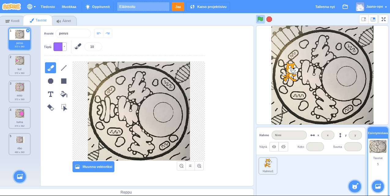Select the Circle shape tool
The image size is (390, 196).
coord(50,81)
